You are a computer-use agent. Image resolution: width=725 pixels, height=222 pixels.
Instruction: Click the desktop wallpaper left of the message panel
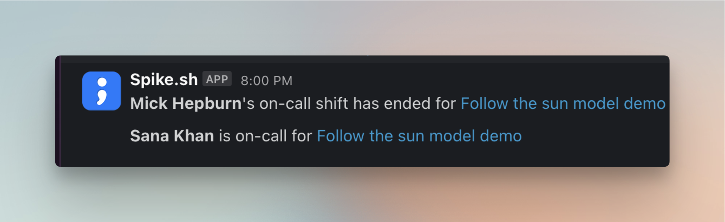click(x=27, y=111)
